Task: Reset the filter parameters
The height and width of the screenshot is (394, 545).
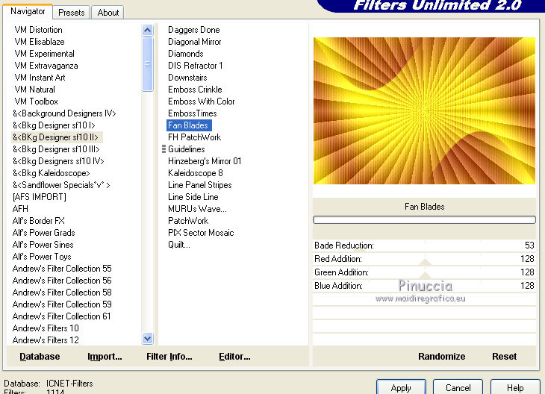Action: [504, 357]
